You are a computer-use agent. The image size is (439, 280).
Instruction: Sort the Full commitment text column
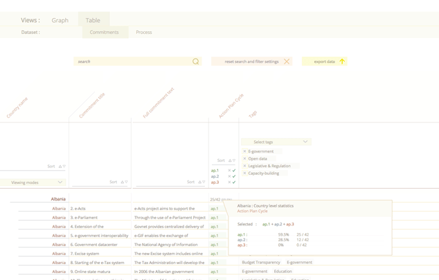tap(201, 183)
